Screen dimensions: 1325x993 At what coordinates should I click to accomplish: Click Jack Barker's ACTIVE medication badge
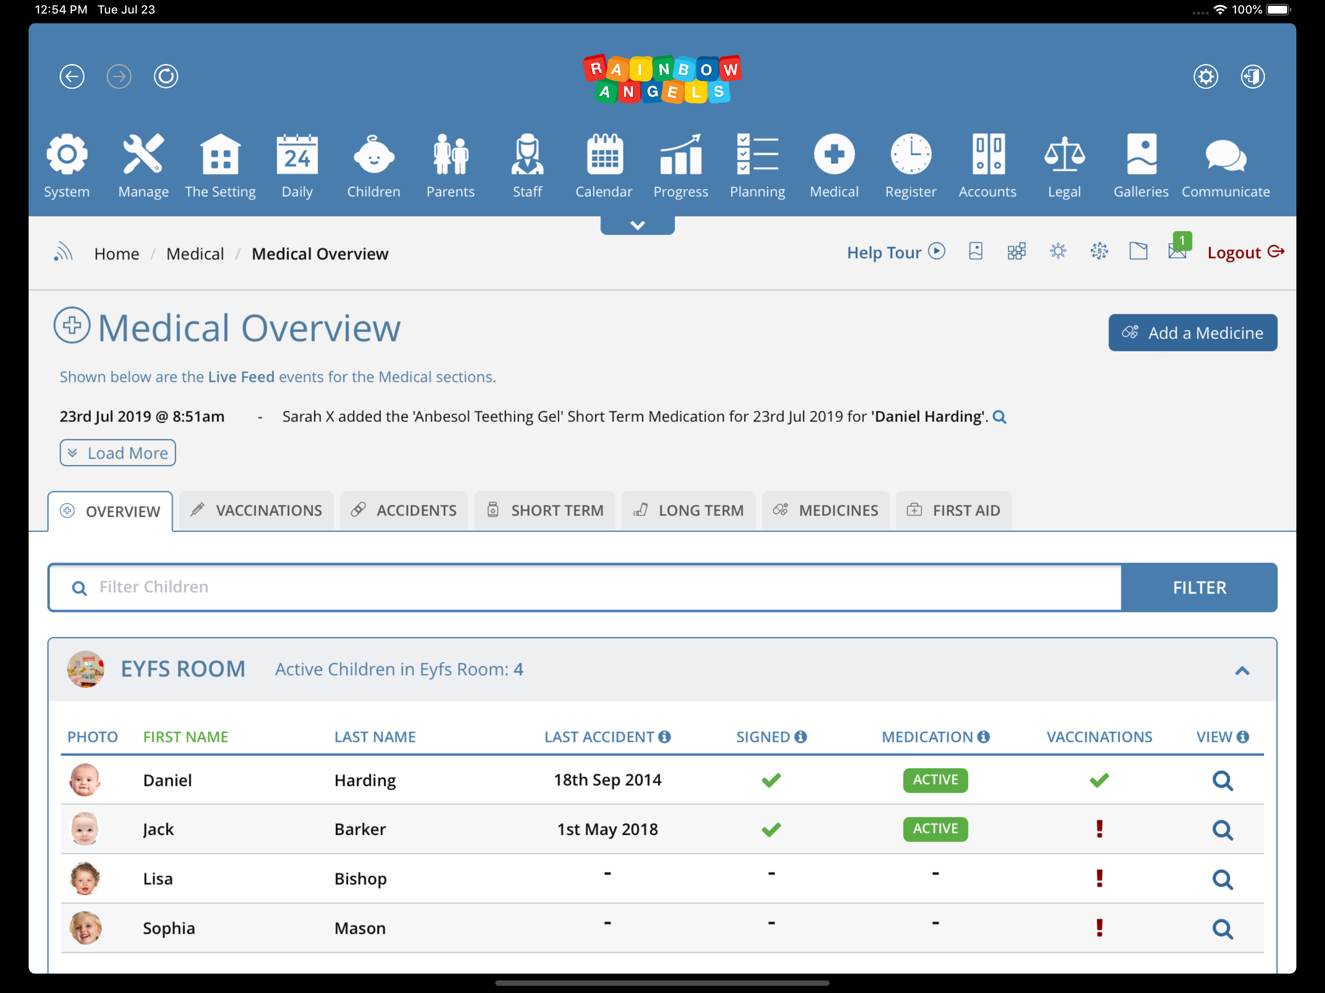click(935, 829)
